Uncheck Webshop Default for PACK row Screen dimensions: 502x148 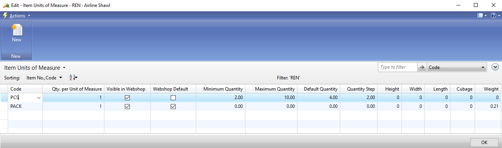(173, 106)
